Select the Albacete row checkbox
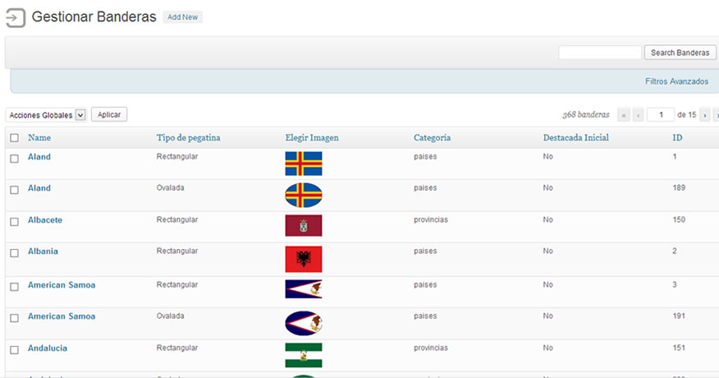This screenshot has height=378, width=719. coord(15,221)
